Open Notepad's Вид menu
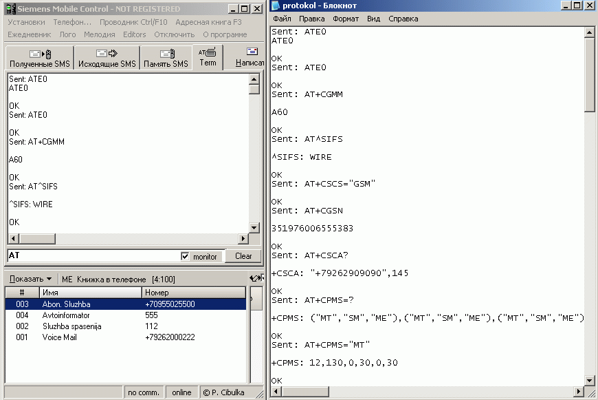Image resolution: width=598 pixels, height=400 pixels. pyautogui.click(x=373, y=19)
